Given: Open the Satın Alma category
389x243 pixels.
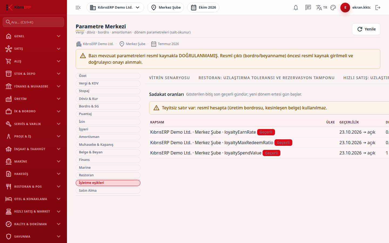Looking at the screenshot, I should click(x=108, y=191).
